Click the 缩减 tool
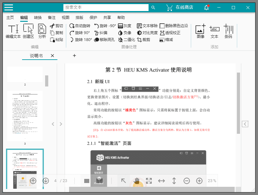 click(166, 40)
